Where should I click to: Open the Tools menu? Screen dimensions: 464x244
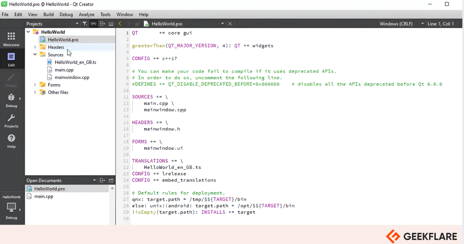pyautogui.click(x=105, y=14)
